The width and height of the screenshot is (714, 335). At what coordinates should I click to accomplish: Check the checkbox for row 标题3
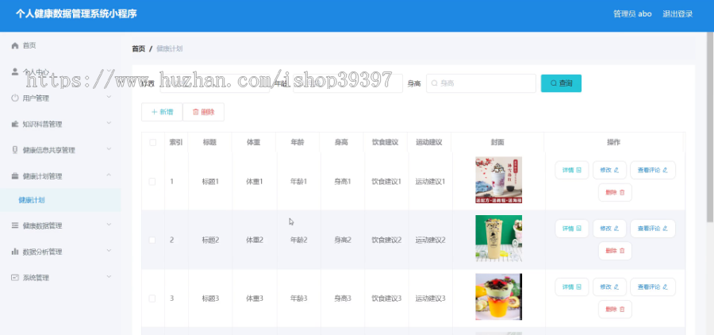tap(152, 298)
